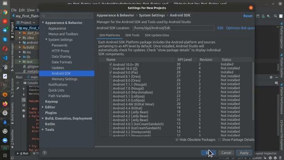Click Reset link in settings

click(x=248, y=16)
